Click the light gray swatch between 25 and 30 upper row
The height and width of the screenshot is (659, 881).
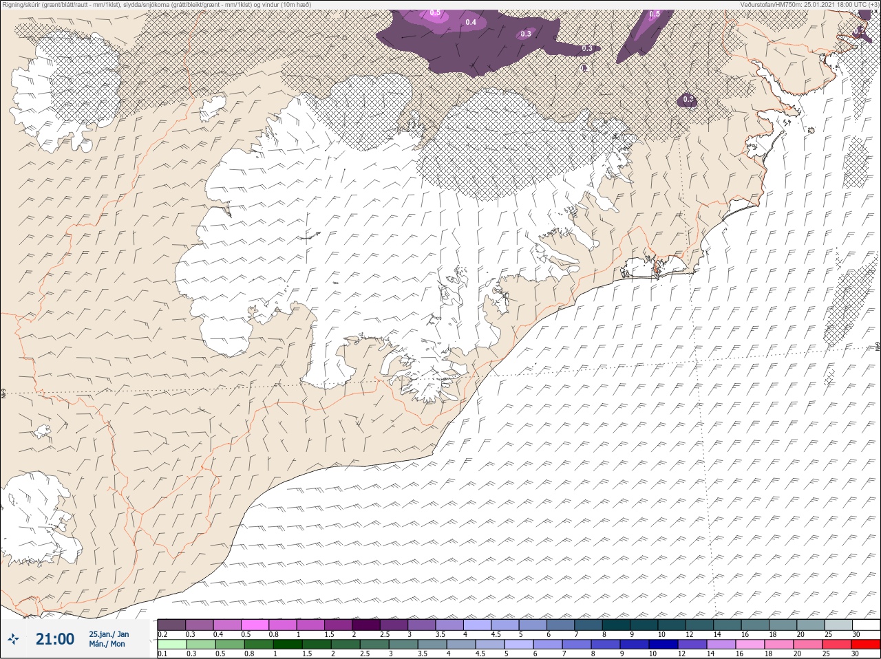[838, 625]
